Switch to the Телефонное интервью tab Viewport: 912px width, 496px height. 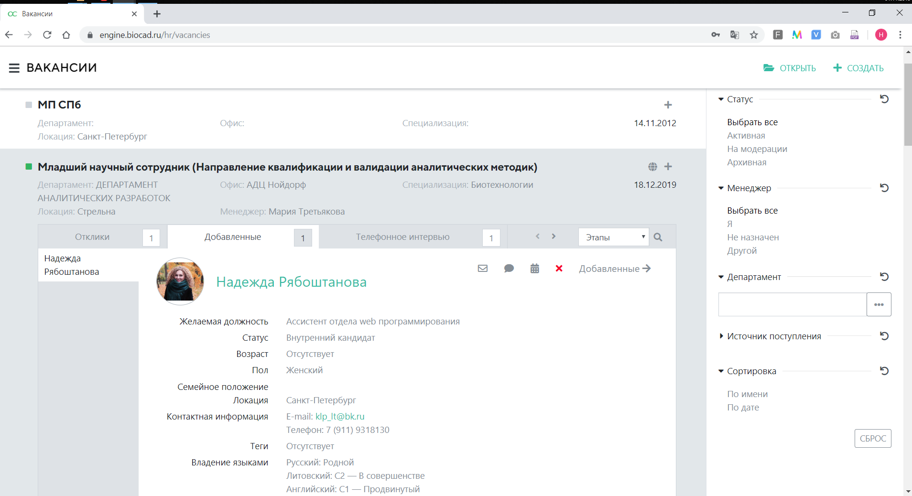[x=402, y=237]
